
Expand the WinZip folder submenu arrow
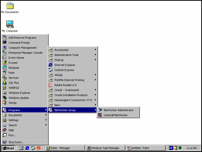[x=95, y=75]
